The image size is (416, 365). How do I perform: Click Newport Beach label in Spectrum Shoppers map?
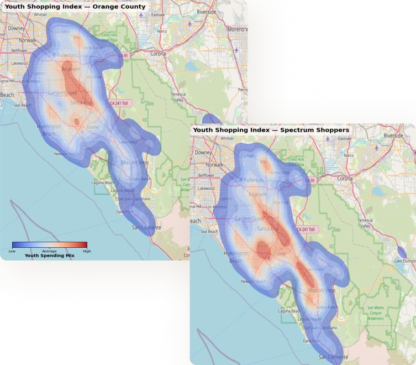pyautogui.click(x=254, y=281)
